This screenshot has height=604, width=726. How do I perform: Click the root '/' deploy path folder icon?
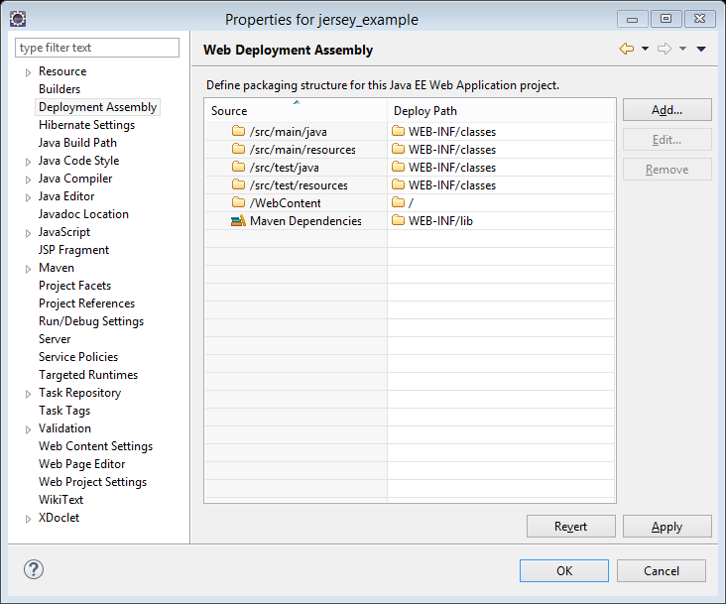coord(398,202)
